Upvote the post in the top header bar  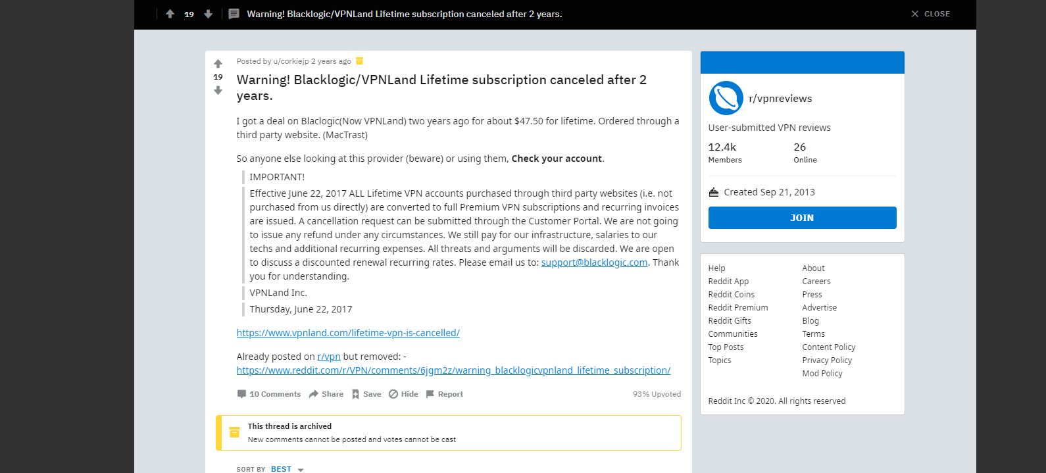[x=170, y=14]
